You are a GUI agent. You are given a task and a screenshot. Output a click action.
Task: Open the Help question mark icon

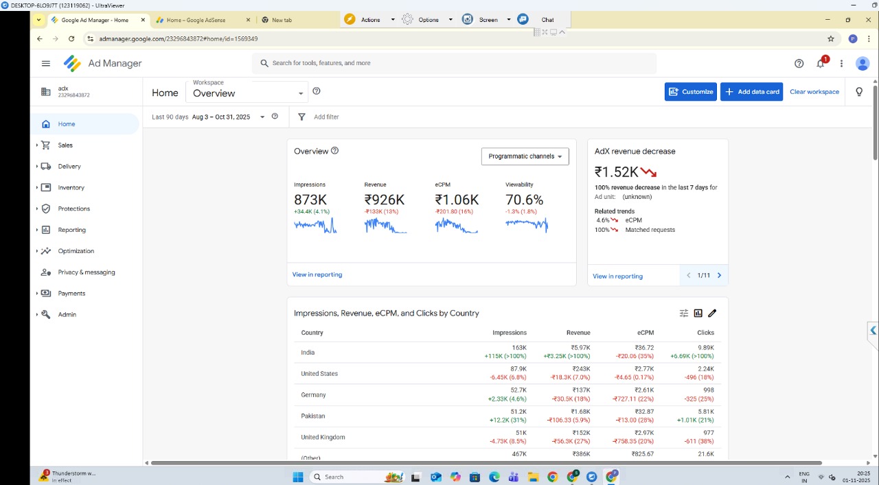pos(799,64)
